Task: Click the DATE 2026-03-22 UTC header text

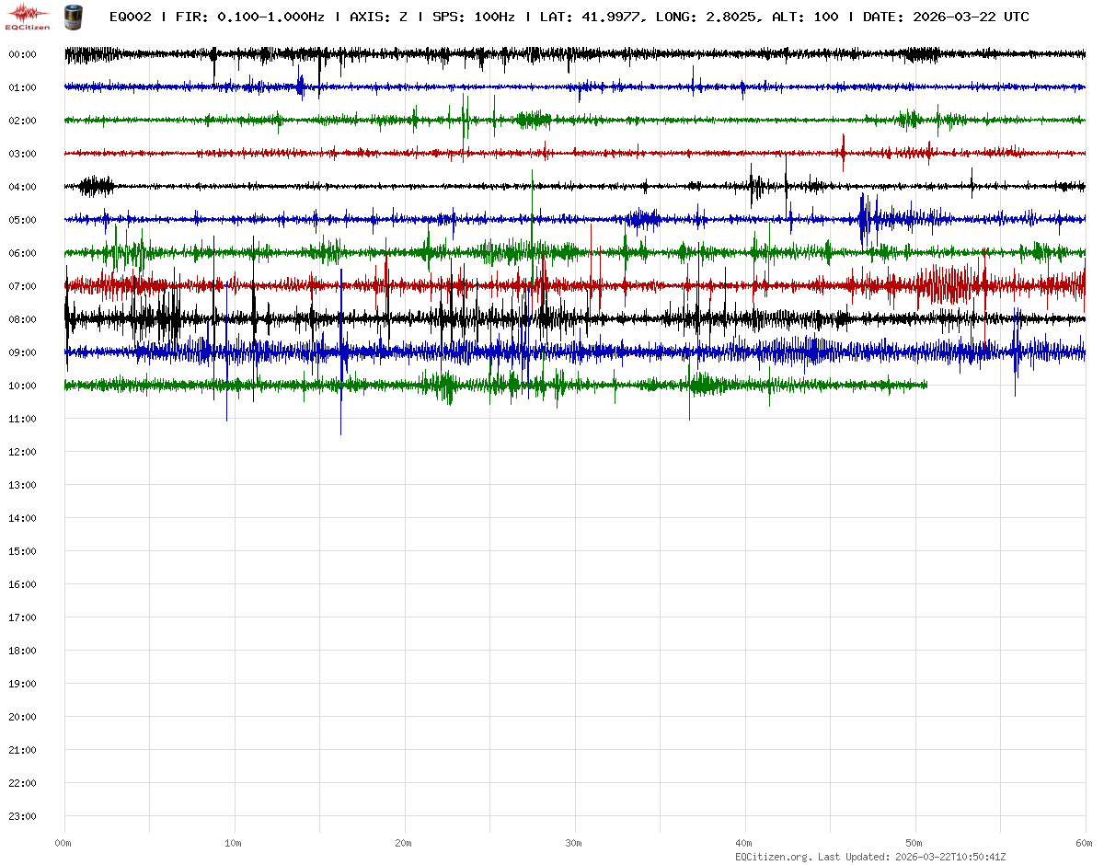Action: 946,17
